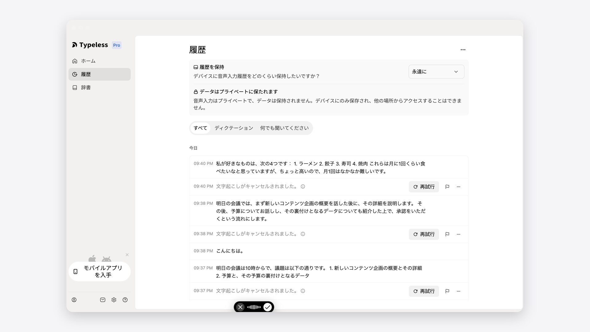Cancel voice recording with the X button
The height and width of the screenshot is (332, 590).
(x=240, y=307)
